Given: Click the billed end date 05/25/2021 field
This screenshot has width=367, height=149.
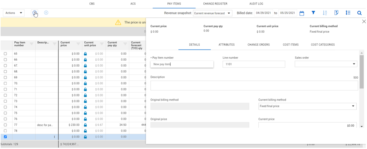Looking at the screenshot, I should (x=288, y=13).
